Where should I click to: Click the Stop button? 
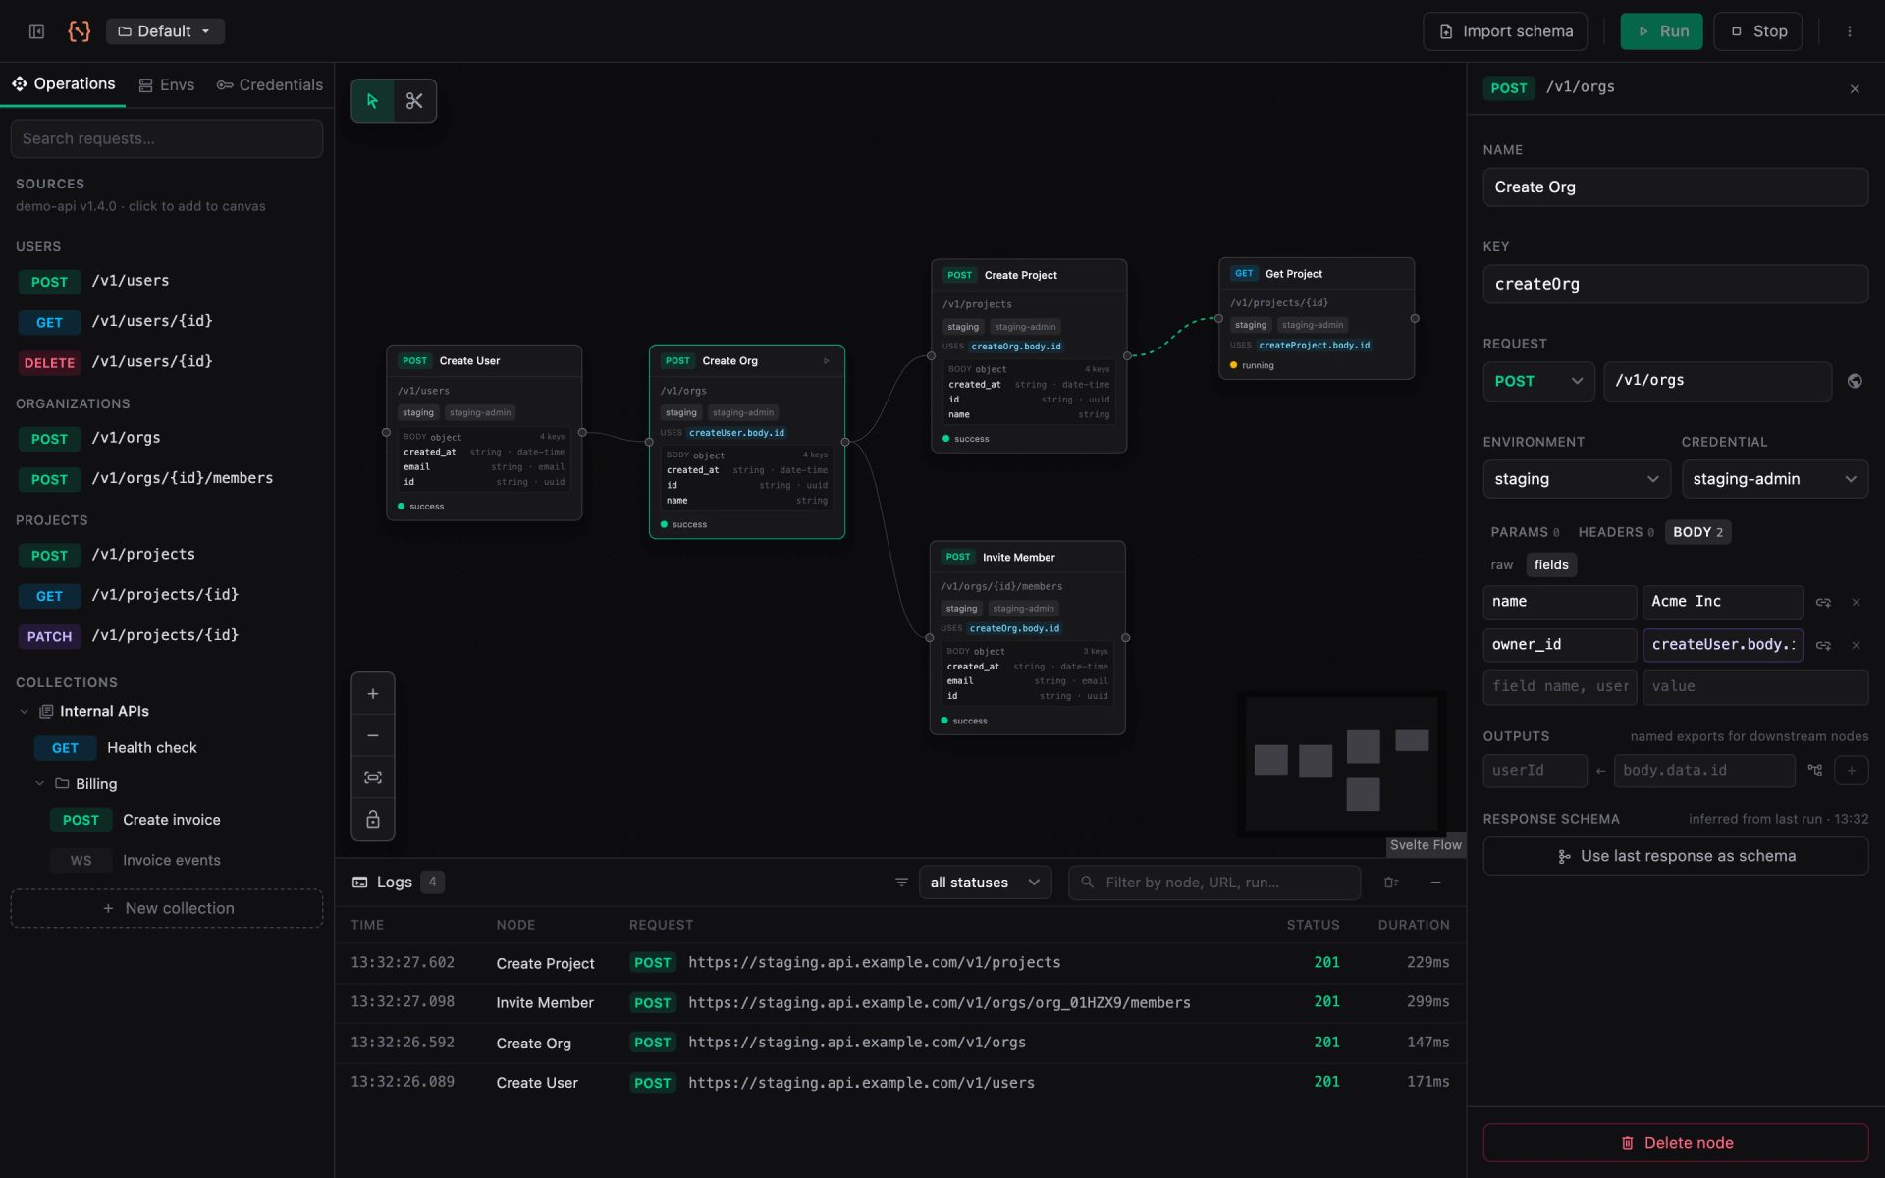coord(1758,31)
